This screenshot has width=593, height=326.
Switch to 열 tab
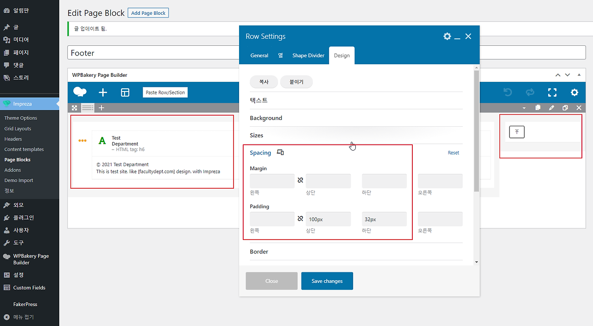pos(280,55)
